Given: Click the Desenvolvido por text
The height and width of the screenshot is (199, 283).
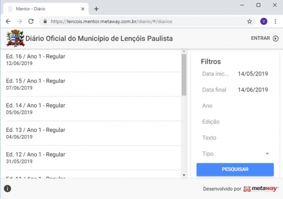Looking at the screenshot, I should (x=222, y=189).
